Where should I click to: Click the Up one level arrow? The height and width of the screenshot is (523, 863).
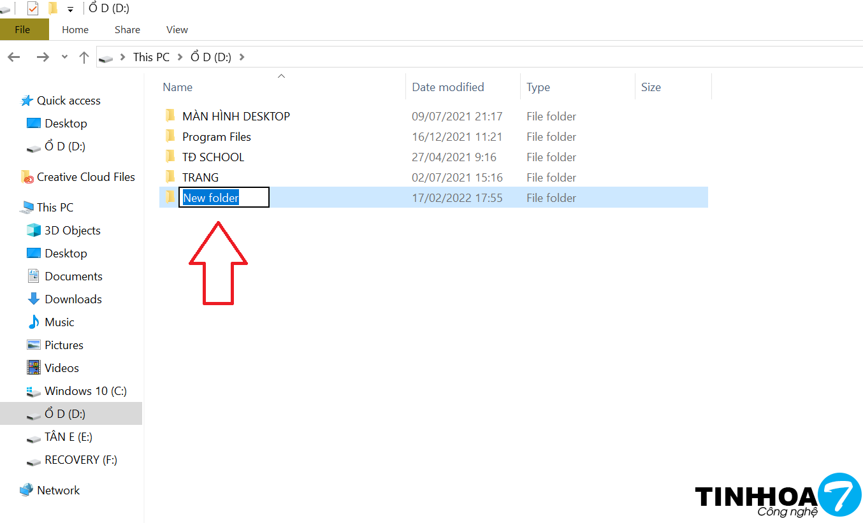point(83,57)
